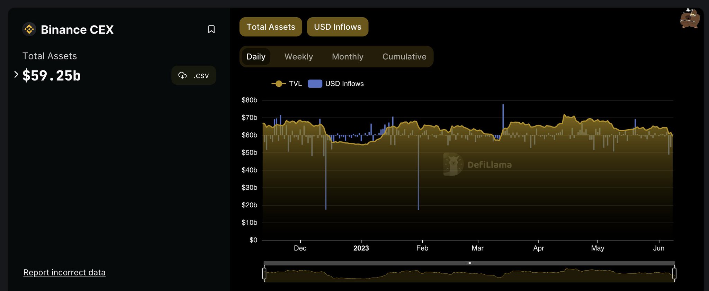709x291 pixels.
Task: Click the range slider top drag bar
Action: 469,263
